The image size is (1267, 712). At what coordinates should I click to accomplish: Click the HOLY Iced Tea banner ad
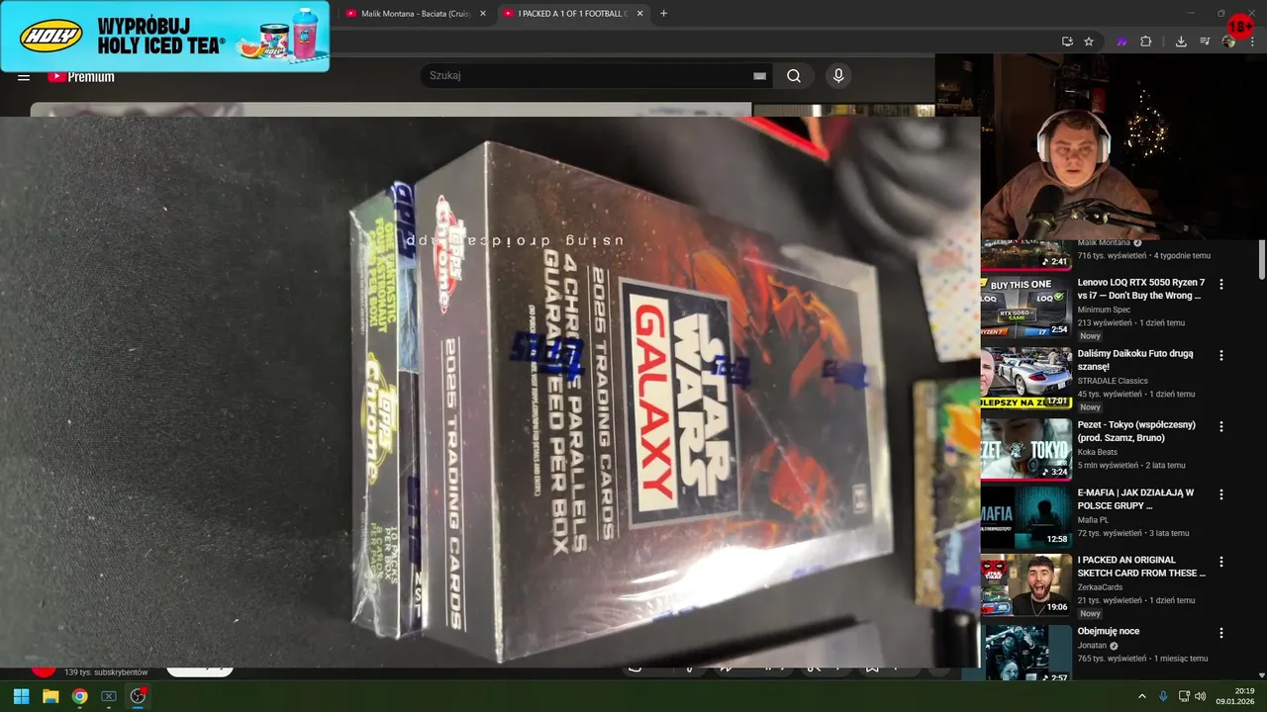(x=164, y=37)
